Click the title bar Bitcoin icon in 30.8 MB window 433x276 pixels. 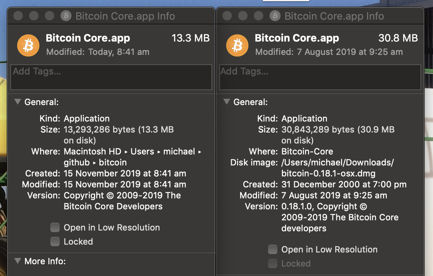[275, 16]
